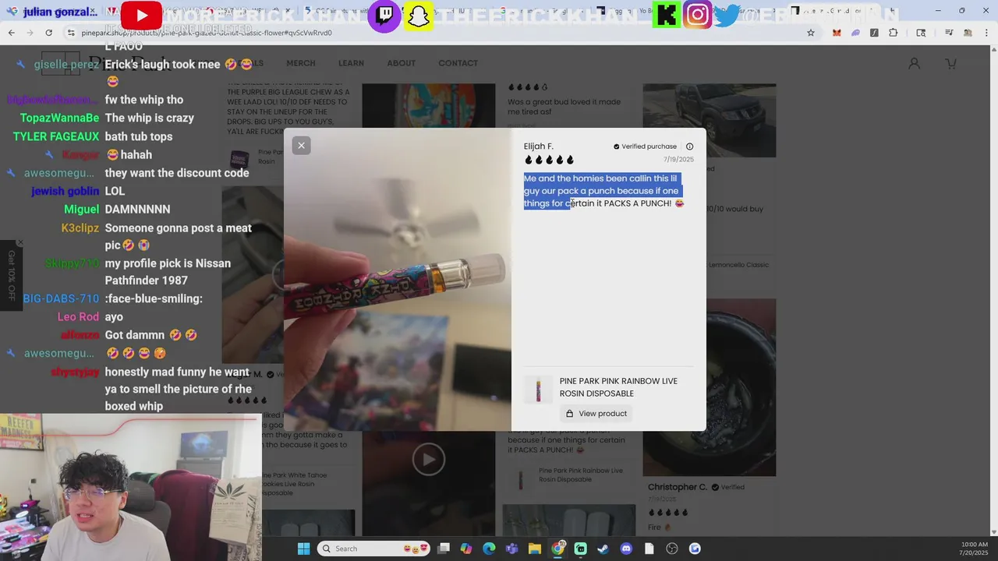Screen dimensions: 998x561
Task: Click the scrollbar down arrow of the page
Action: [993, 532]
